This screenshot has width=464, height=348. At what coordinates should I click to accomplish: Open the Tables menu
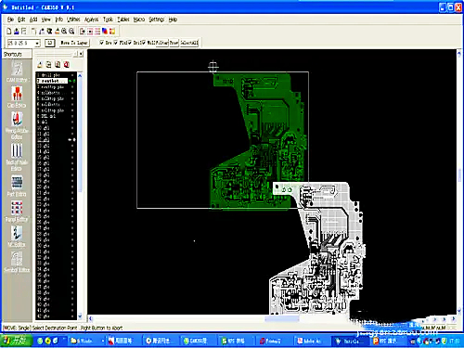(x=123, y=19)
